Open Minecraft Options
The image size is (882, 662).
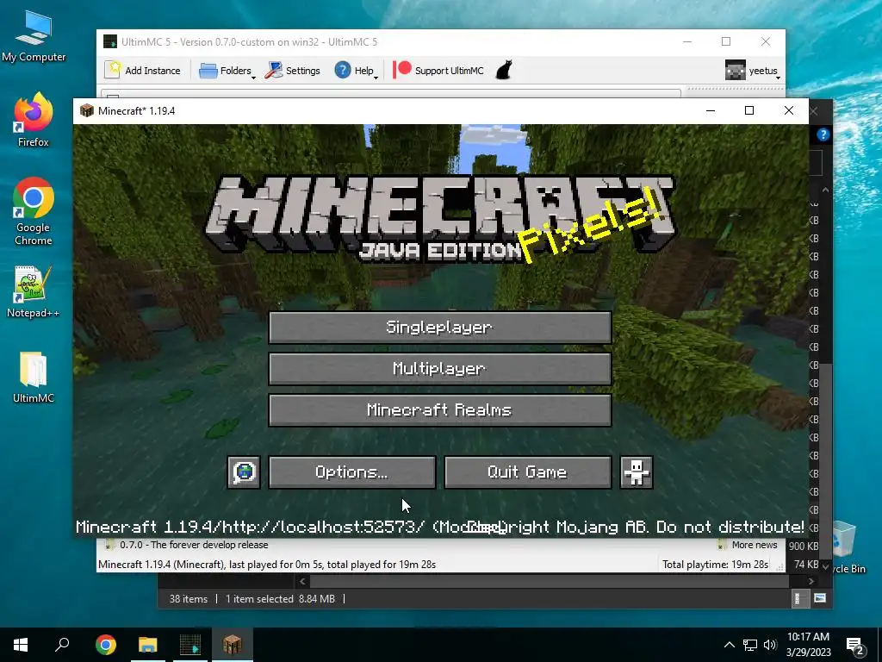(x=352, y=472)
